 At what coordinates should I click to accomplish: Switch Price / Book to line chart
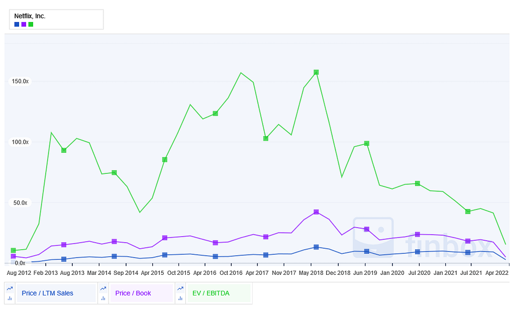click(x=103, y=288)
